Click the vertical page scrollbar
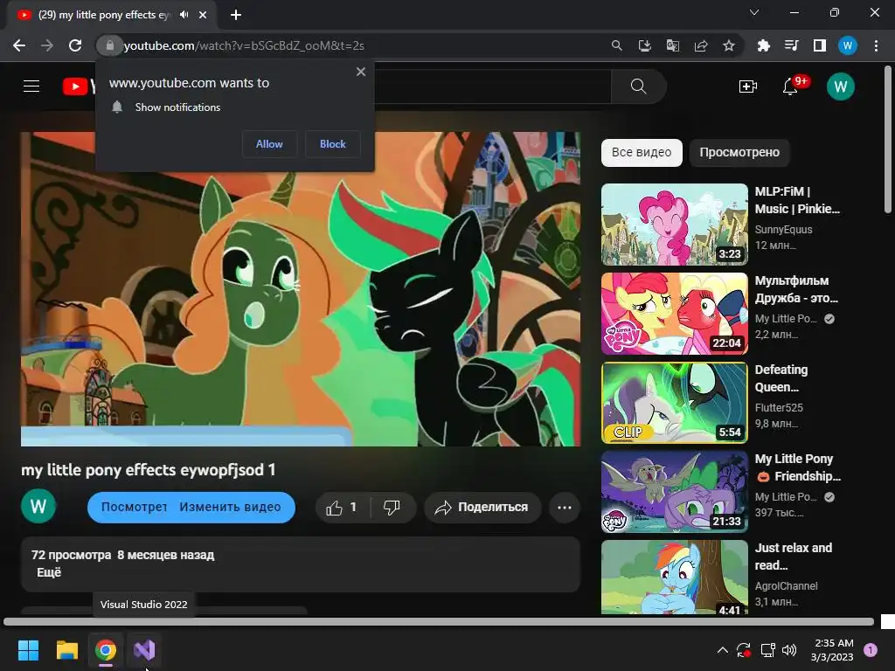The image size is (895, 671). [x=888, y=139]
